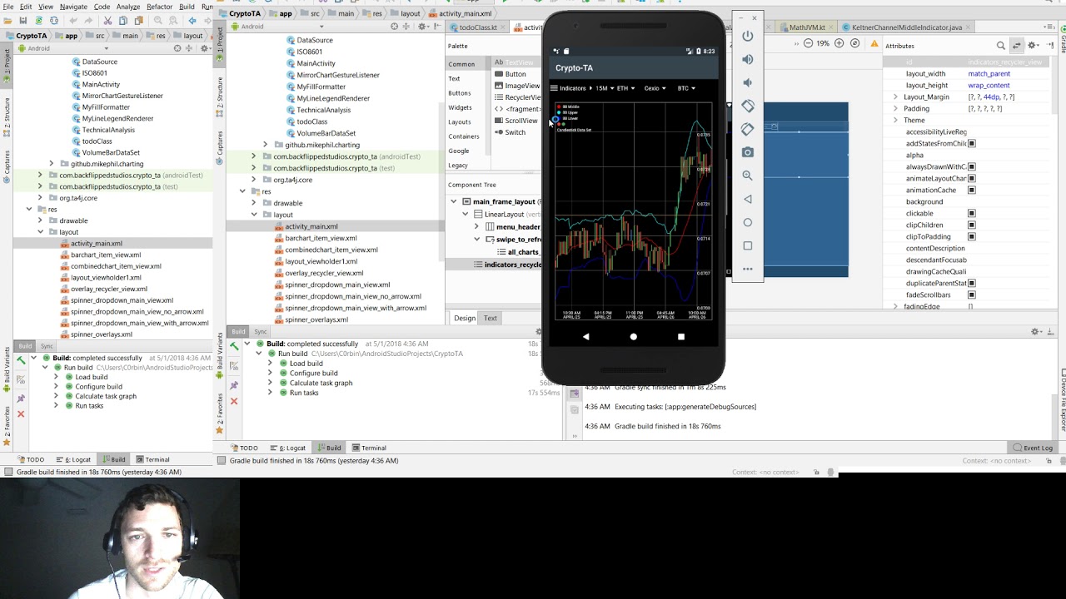Tap recent apps button on phone screen
Viewport: 1066px width, 599px height.
pos(680,337)
